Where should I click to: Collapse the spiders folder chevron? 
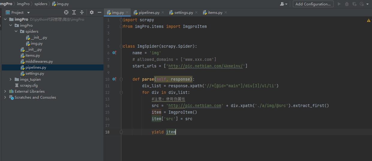click(16, 31)
